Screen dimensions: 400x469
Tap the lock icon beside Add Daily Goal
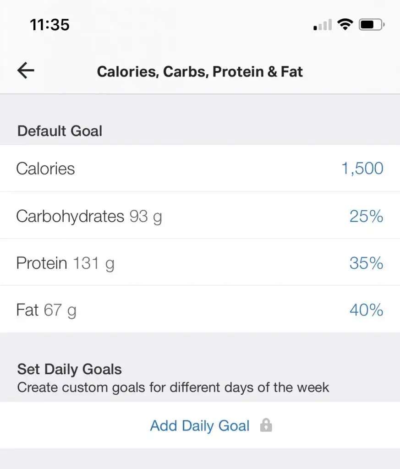pyautogui.click(x=266, y=425)
